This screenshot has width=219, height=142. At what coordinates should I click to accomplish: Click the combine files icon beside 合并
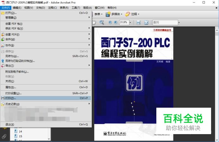tap(3, 39)
